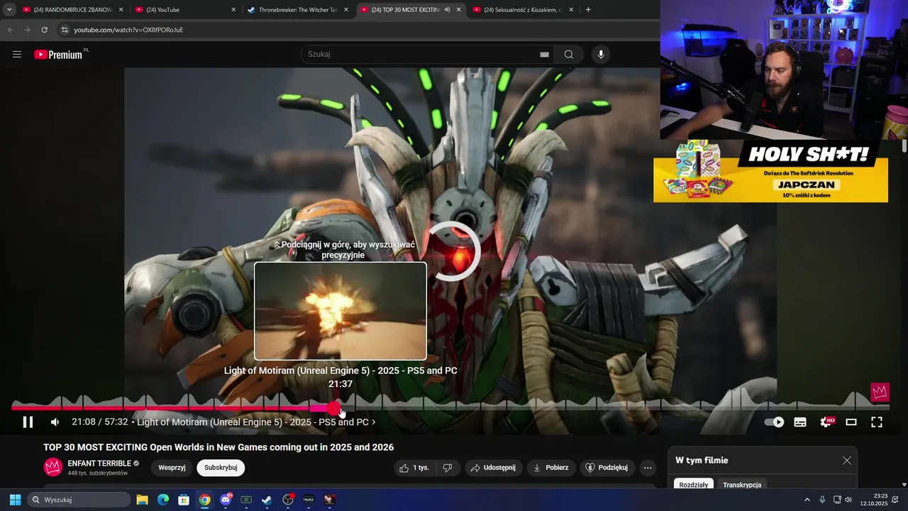Viewport: 908px width, 511px height.
Task: Open OBS Studio from taskbar
Action: (288, 500)
